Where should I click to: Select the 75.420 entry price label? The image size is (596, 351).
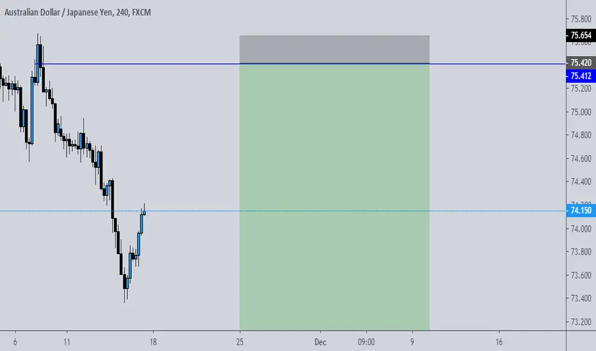click(581, 63)
